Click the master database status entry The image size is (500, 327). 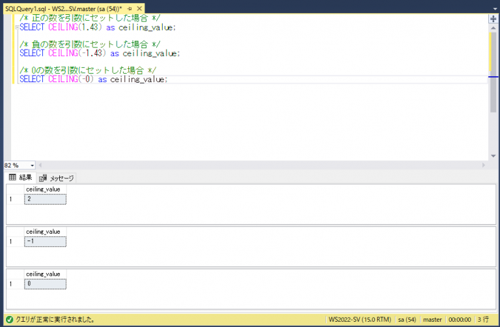point(432,319)
